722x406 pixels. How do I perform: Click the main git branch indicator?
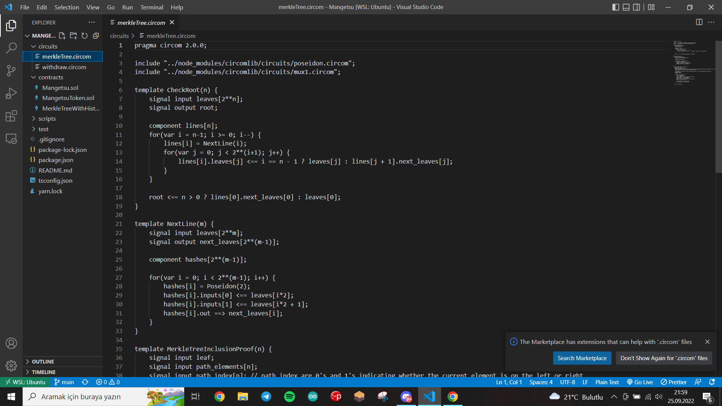tap(64, 382)
